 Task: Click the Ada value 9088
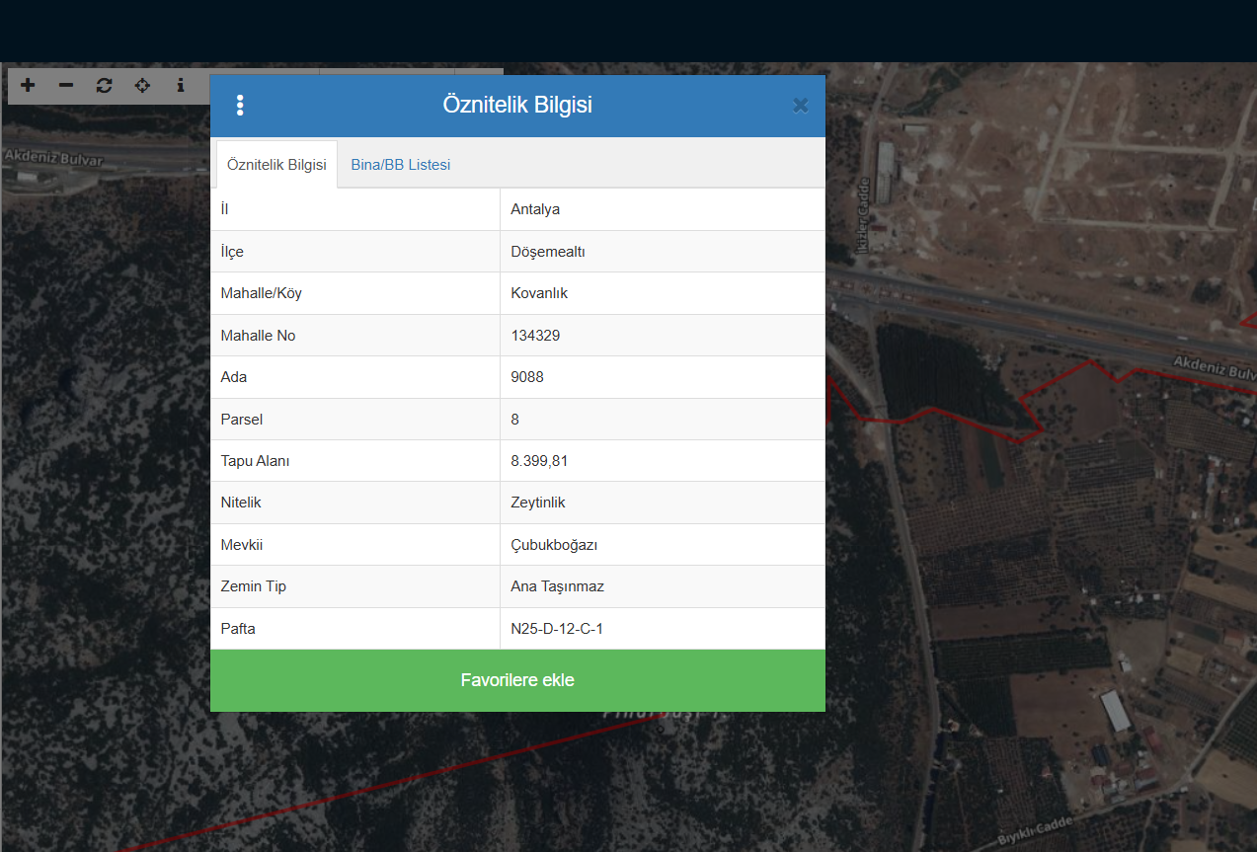click(527, 377)
